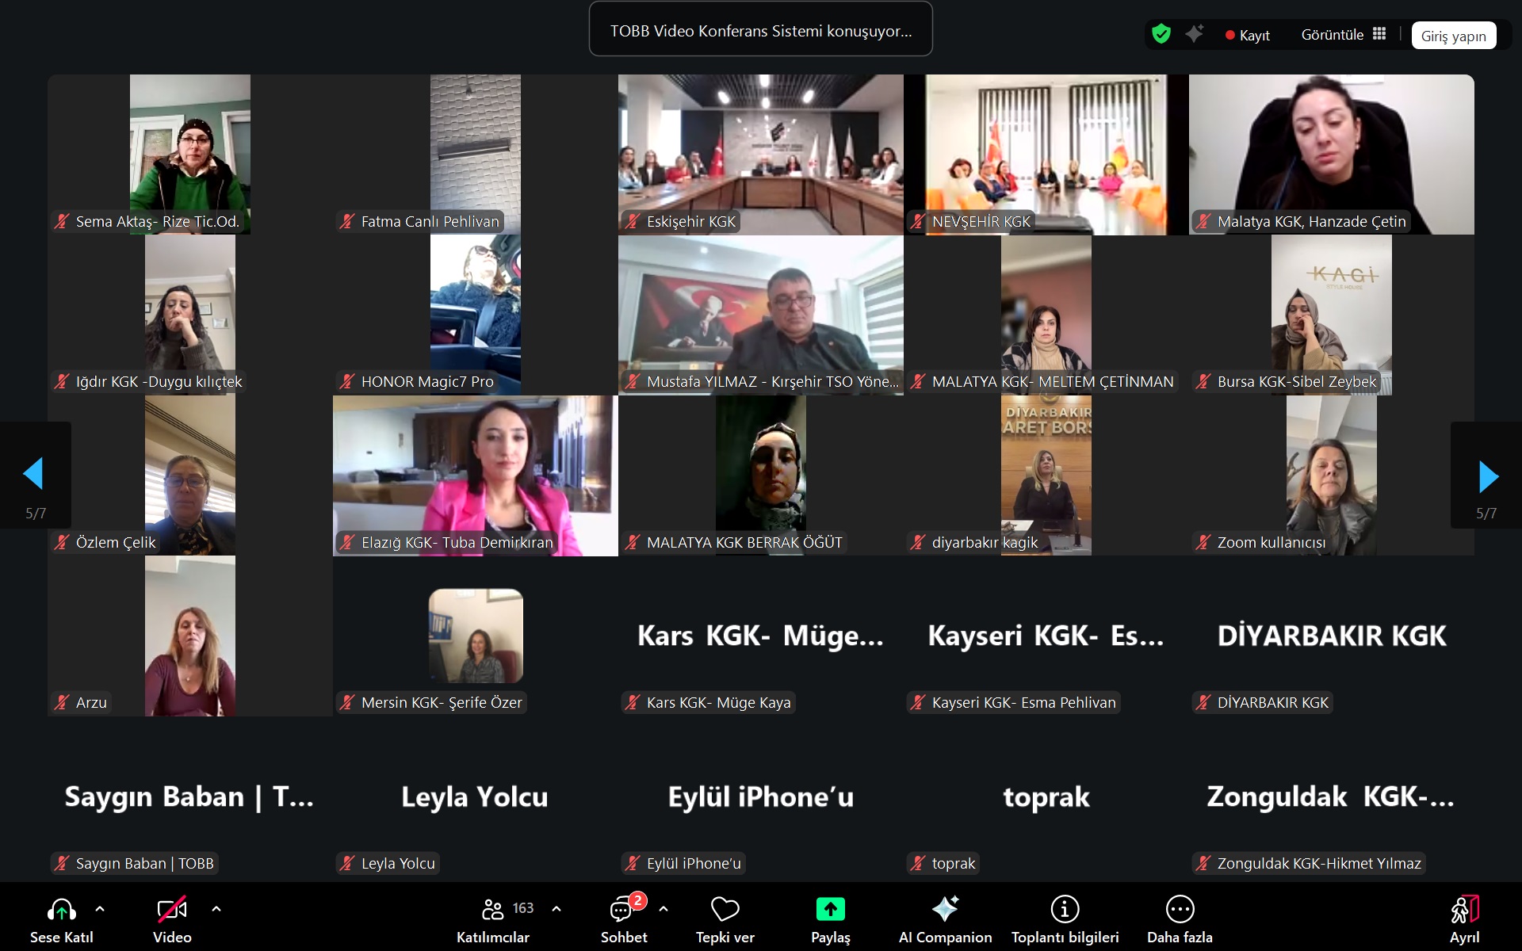This screenshot has height=951, width=1522.
Task: Go to previous gallery page arrow
Action: (x=33, y=474)
